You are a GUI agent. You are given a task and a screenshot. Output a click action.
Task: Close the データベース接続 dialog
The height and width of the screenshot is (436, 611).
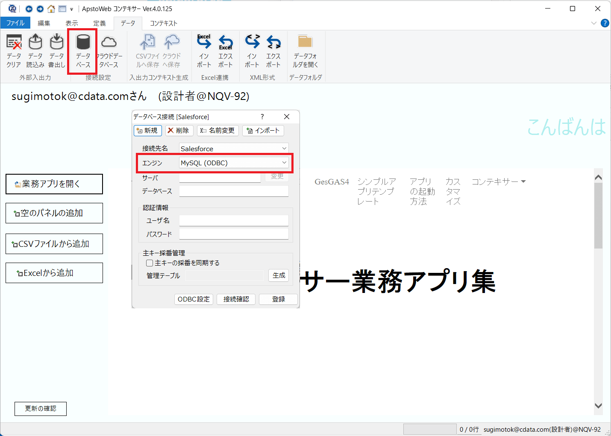[287, 117]
